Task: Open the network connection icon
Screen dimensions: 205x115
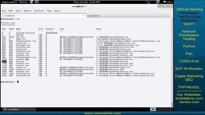Action: pyautogui.click(x=158, y=2)
